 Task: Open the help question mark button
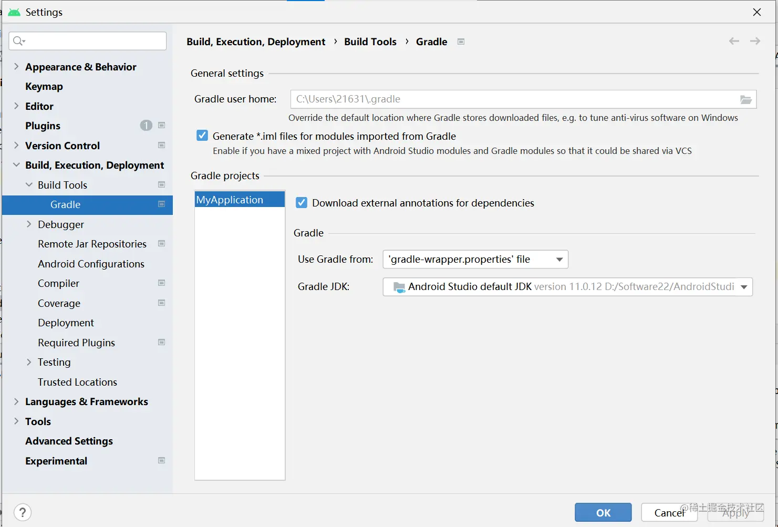pyautogui.click(x=23, y=512)
